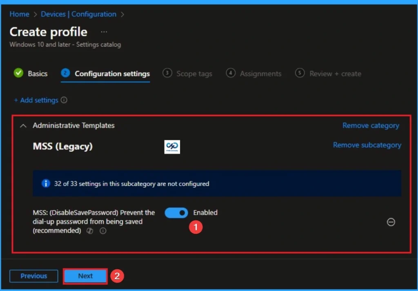This screenshot has height=291, width=418.
Task: Click the Remove subcategory link
Action: click(367, 145)
